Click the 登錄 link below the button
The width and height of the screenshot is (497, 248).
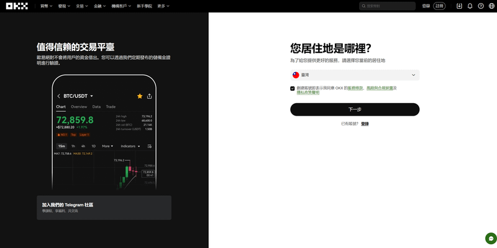tap(365, 124)
